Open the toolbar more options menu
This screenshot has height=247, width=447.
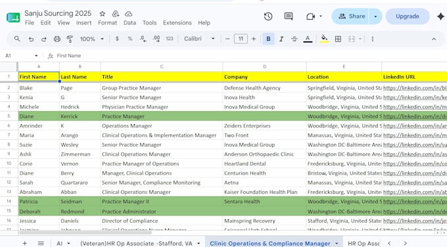tap(372, 39)
